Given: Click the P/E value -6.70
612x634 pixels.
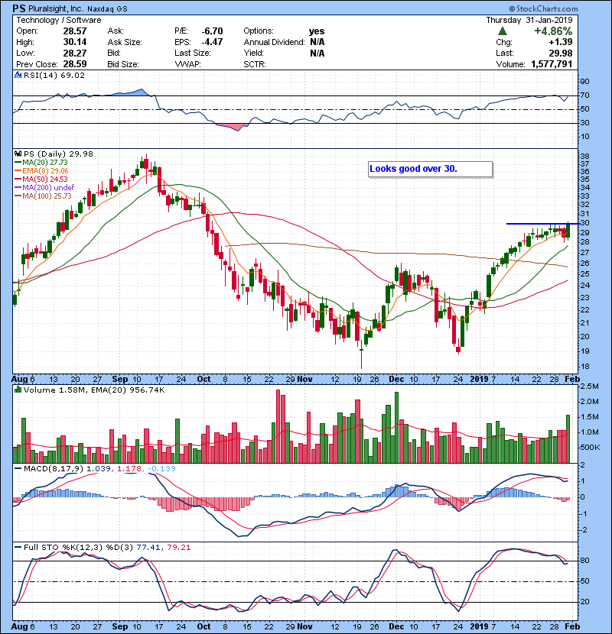Looking at the screenshot, I should point(212,31).
